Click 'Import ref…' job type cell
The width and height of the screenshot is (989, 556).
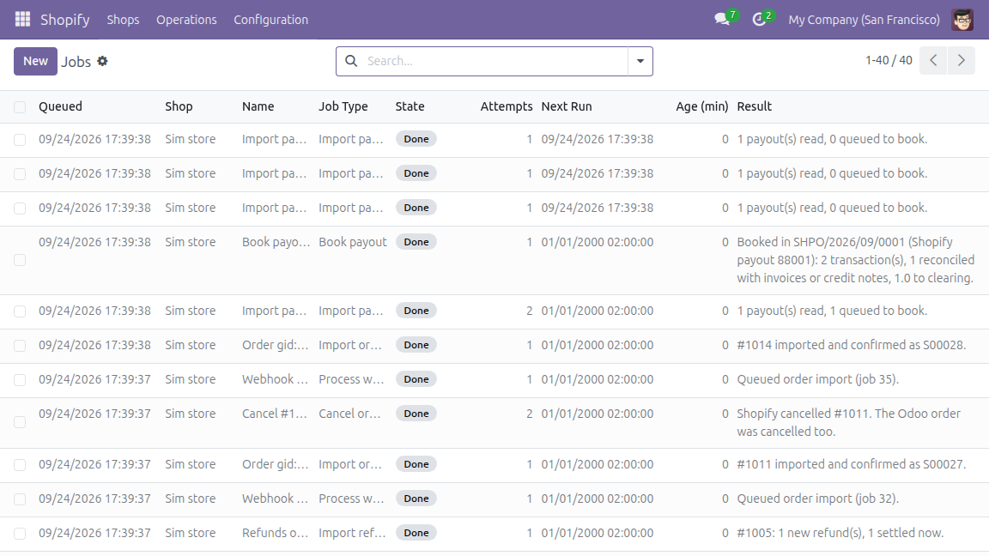(x=352, y=533)
